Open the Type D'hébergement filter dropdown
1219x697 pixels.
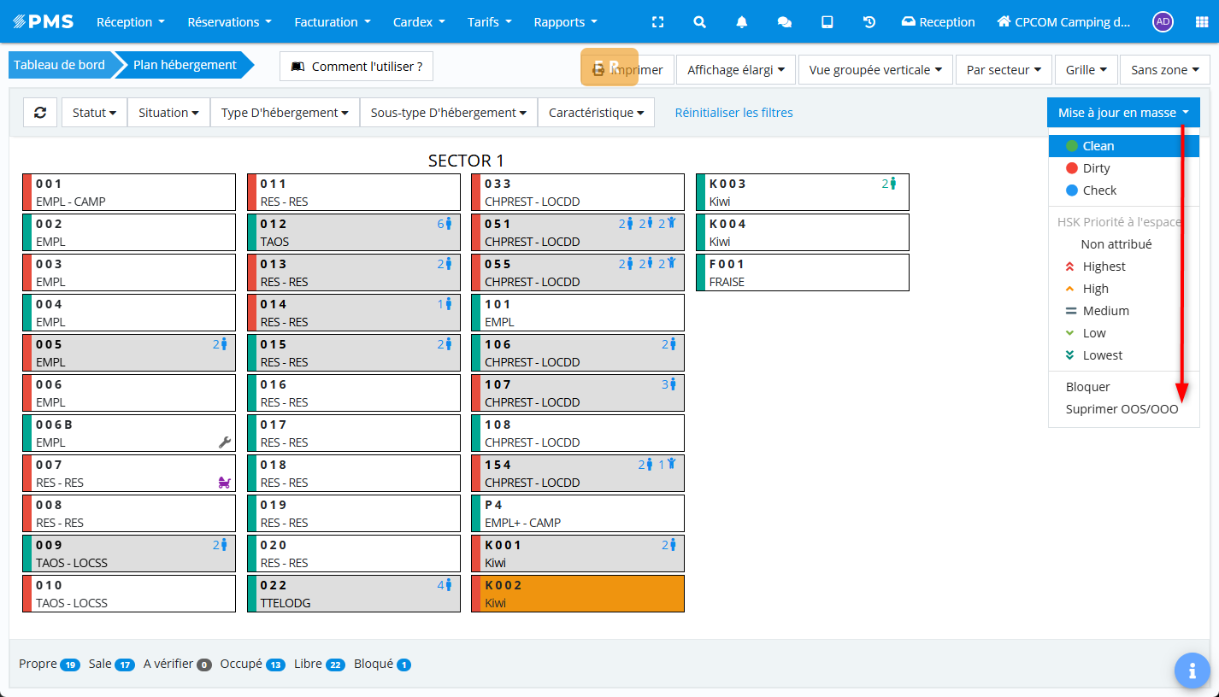(285, 113)
